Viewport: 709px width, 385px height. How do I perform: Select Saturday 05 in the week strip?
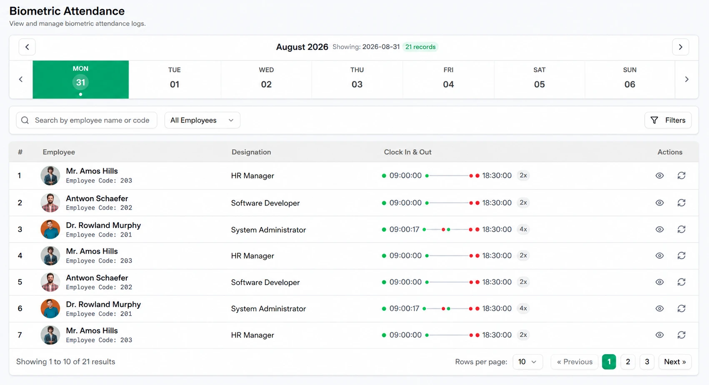point(539,79)
